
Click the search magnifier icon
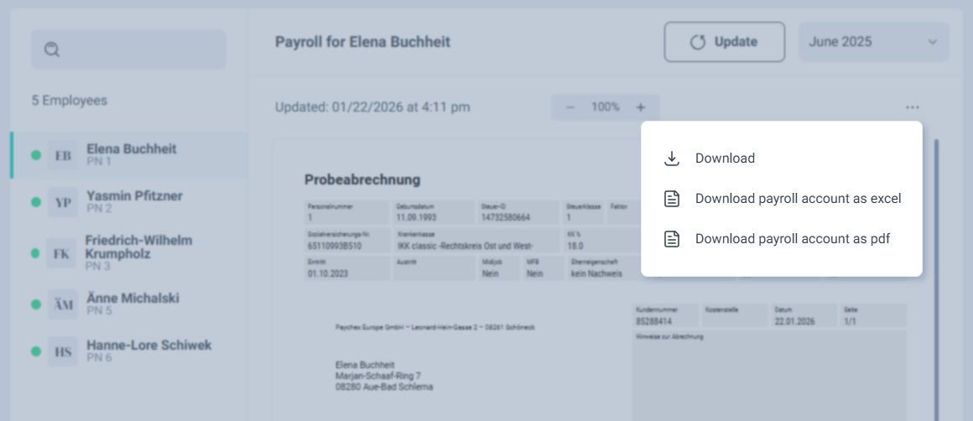pos(52,49)
